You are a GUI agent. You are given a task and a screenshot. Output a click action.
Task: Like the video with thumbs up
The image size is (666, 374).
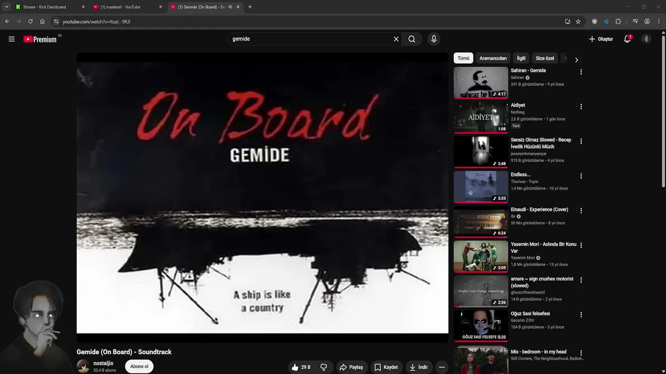[x=301, y=367]
